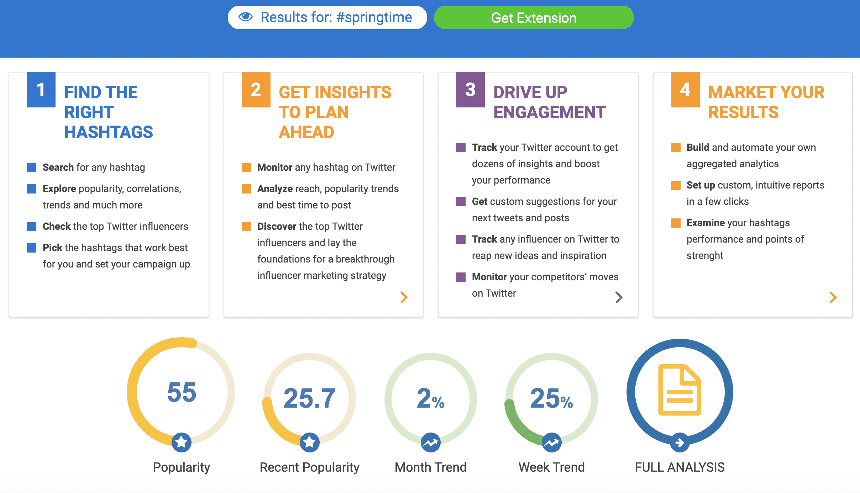The height and width of the screenshot is (493, 860).
Task: Click Get Extension button
Action: point(532,18)
